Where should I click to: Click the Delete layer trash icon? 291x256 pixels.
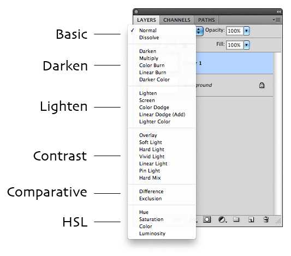[x=266, y=219]
